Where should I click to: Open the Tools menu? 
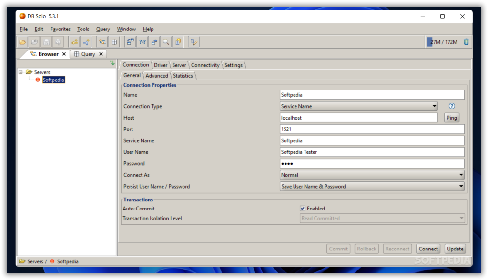point(83,29)
